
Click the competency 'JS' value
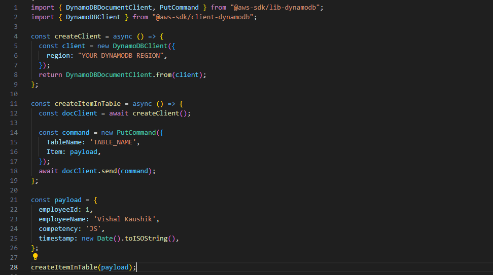(93, 229)
